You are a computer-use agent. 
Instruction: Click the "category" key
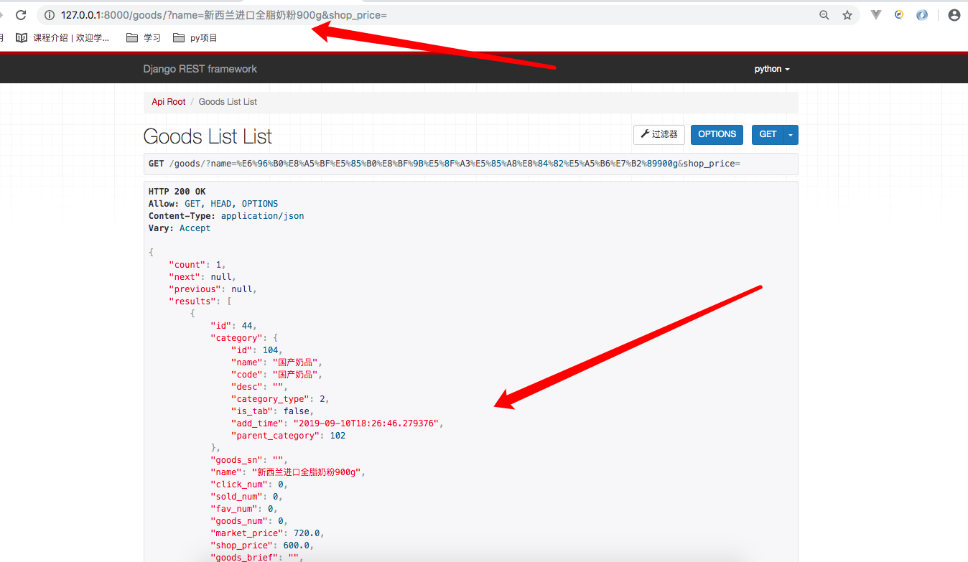point(236,338)
